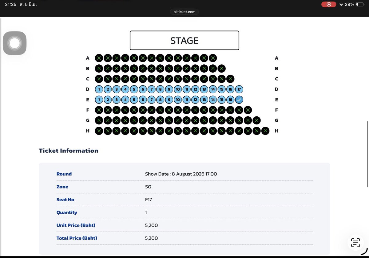Viewport: 369px width, 258px height.
Task: Click the Quantity value 1
Action: click(x=146, y=212)
